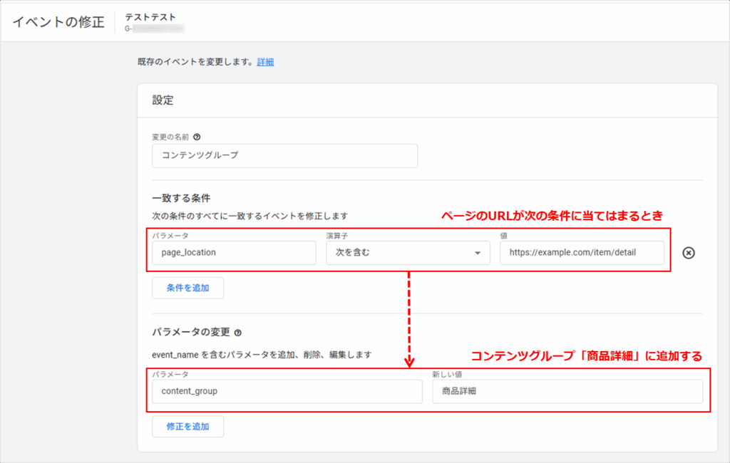Click the help icon next to パラメータの変更
The height and width of the screenshot is (463, 730).
(x=238, y=333)
